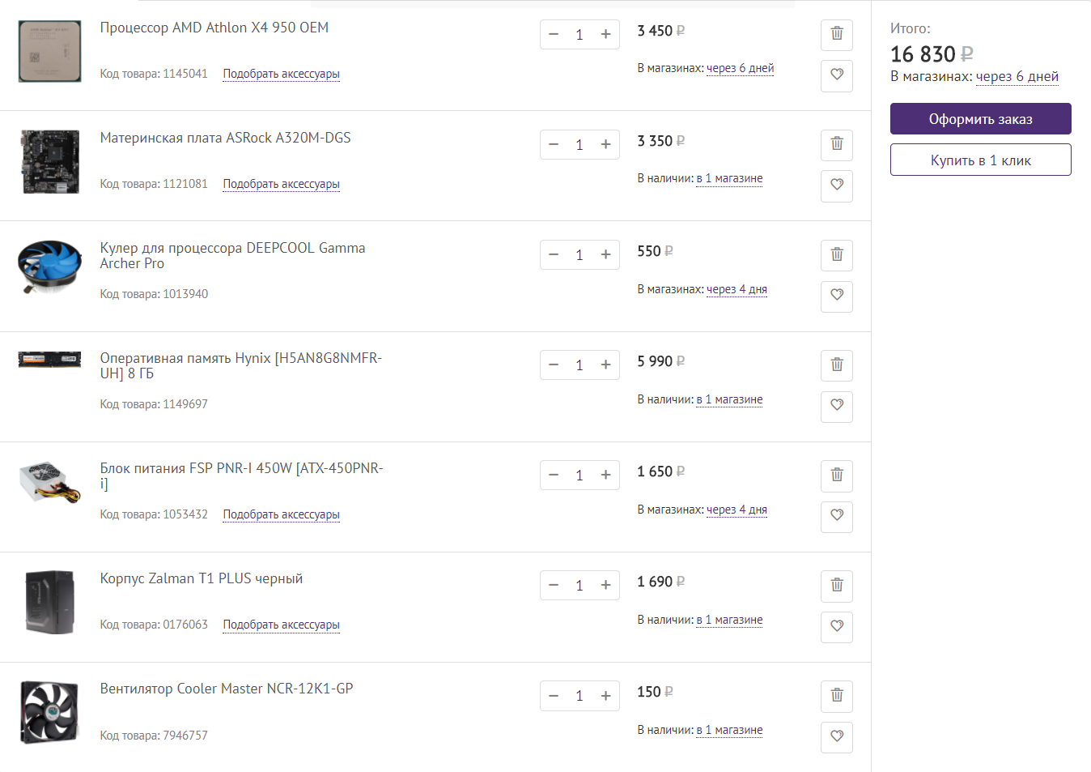1091x772 pixels.
Task: Increase quantity of ASRock motherboard
Action: pos(605,144)
